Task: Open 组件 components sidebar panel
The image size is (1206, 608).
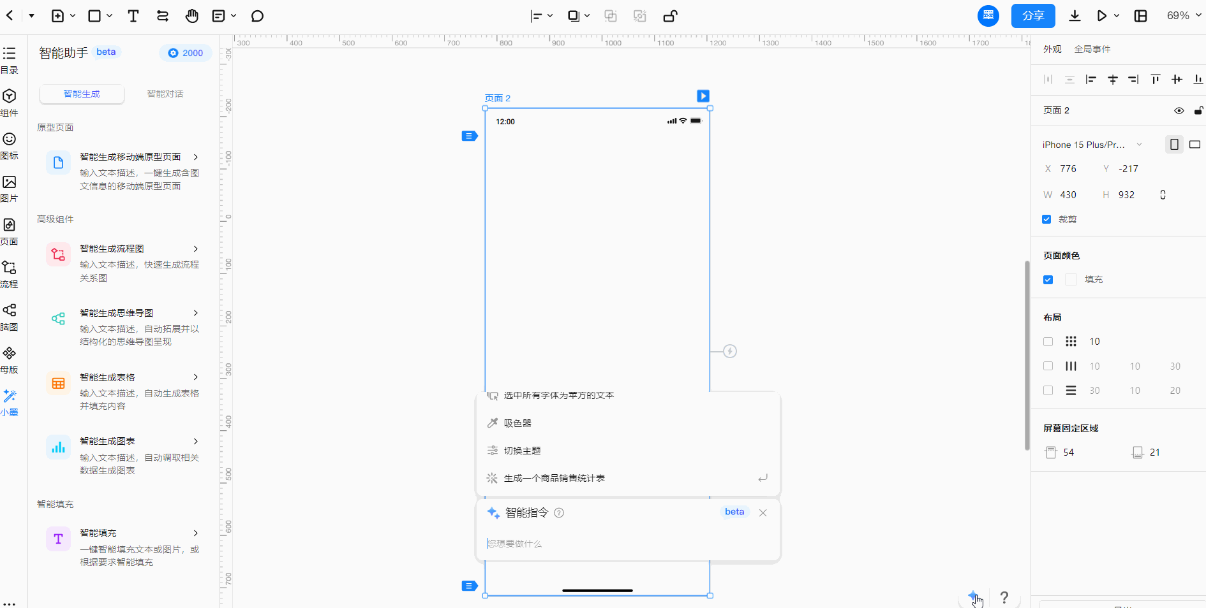Action: 10,102
